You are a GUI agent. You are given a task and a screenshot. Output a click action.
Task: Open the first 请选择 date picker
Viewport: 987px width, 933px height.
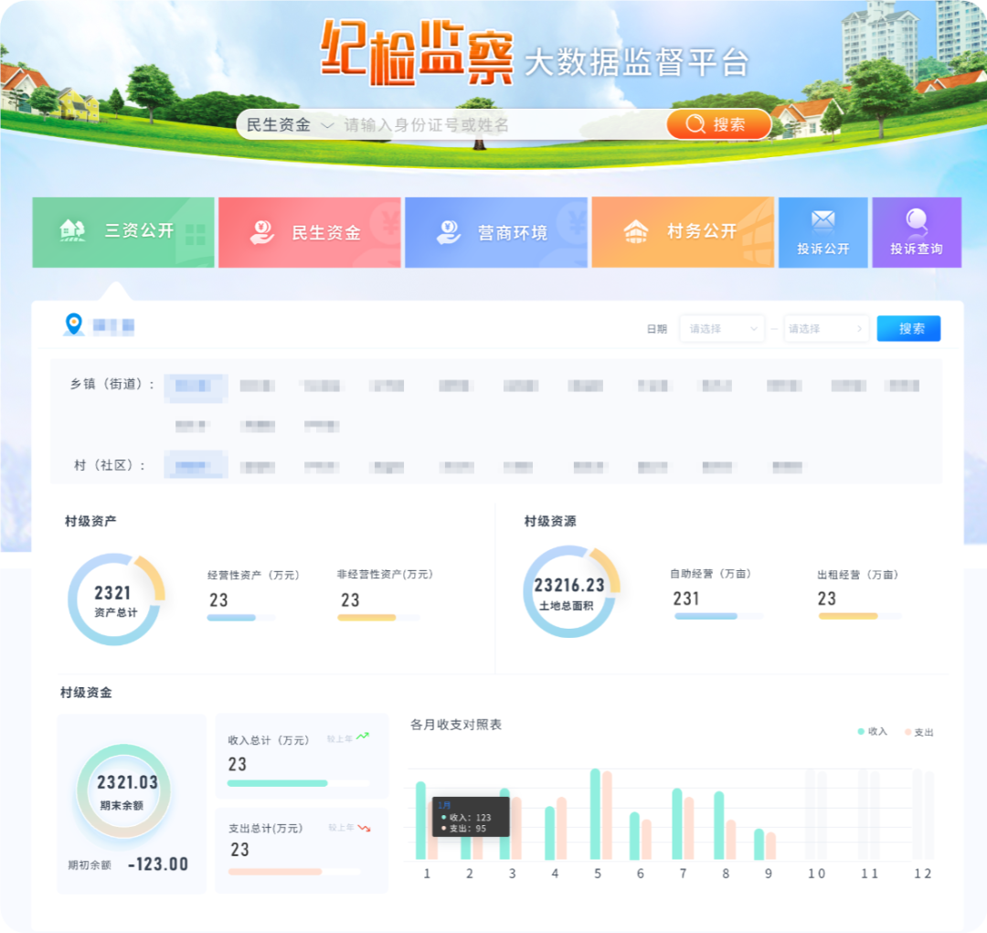point(722,328)
